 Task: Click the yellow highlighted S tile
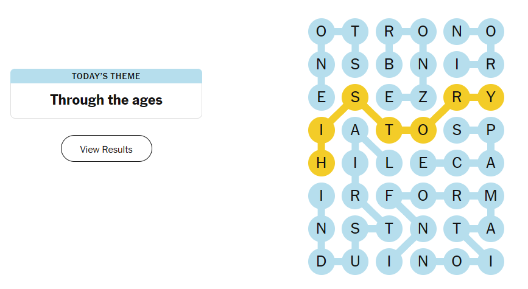(x=355, y=97)
